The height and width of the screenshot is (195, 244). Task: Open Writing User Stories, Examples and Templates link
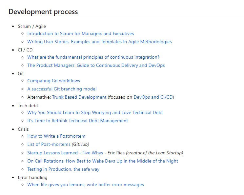(99, 42)
